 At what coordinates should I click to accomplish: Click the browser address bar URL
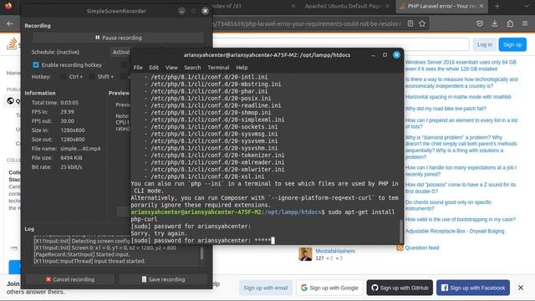pyautogui.click(x=307, y=23)
